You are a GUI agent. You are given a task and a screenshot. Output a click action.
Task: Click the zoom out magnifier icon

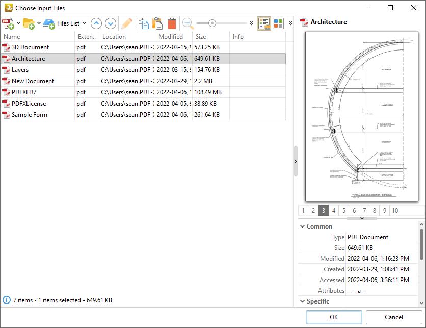click(x=188, y=23)
